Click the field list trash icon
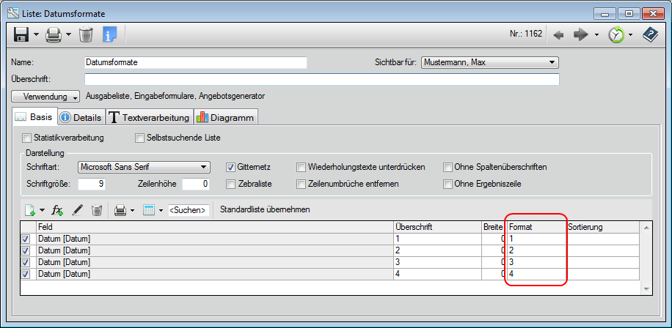 pos(97,210)
